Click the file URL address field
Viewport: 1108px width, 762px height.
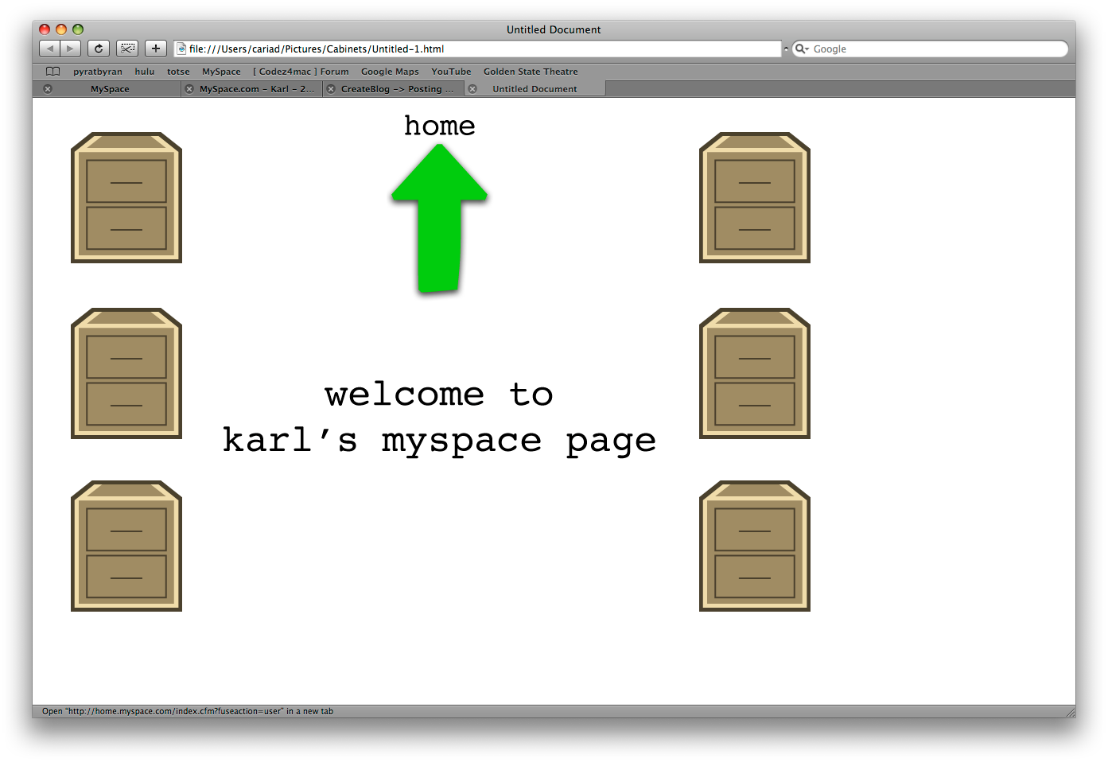(477, 49)
